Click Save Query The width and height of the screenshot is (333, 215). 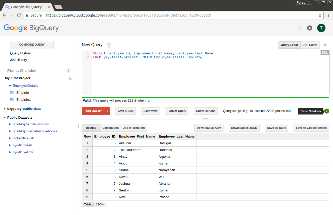(126, 111)
